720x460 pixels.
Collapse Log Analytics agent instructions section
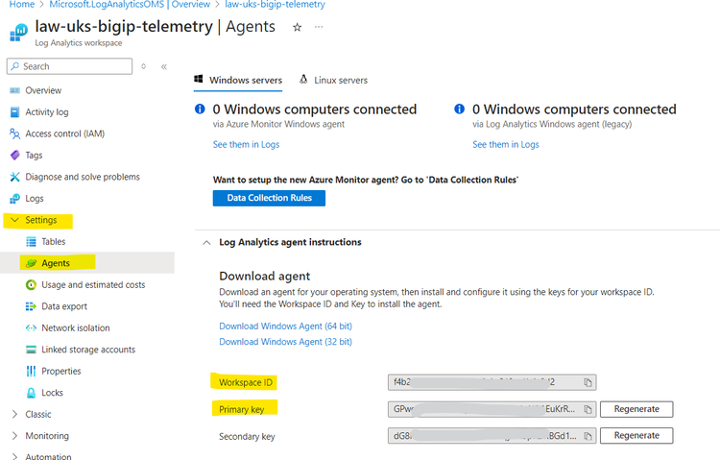pyautogui.click(x=205, y=242)
